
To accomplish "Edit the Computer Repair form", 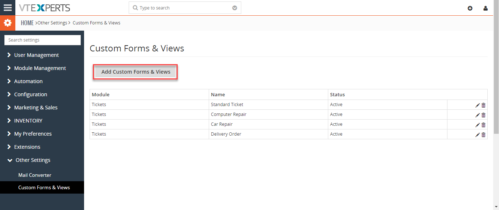I will (x=477, y=115).
